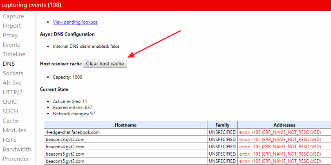The image size is (331, 165).
Task: Switch to the Alt-Svc tab
Action: (13, 83)
